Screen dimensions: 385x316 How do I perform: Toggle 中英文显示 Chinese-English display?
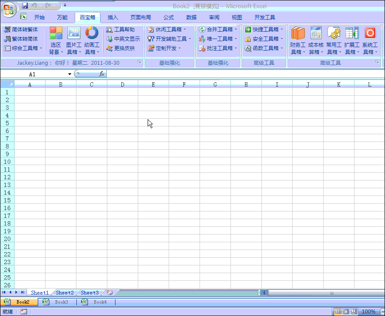[x=122, y=39]
